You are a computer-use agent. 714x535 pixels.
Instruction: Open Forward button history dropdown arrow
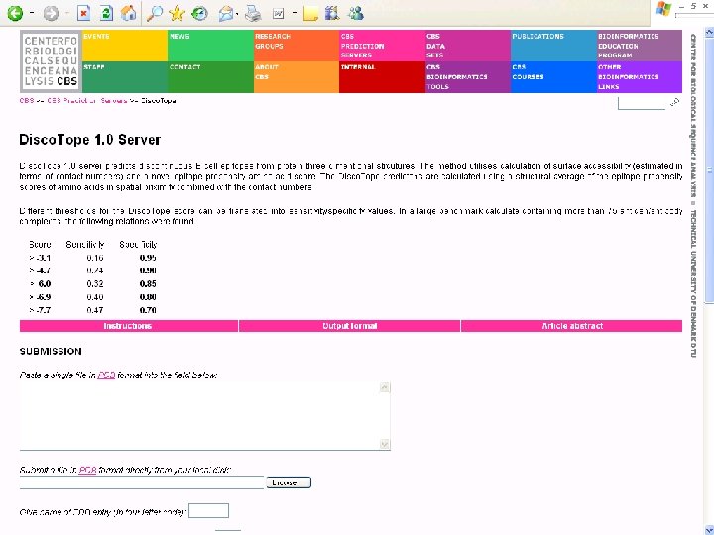point(67,13)
